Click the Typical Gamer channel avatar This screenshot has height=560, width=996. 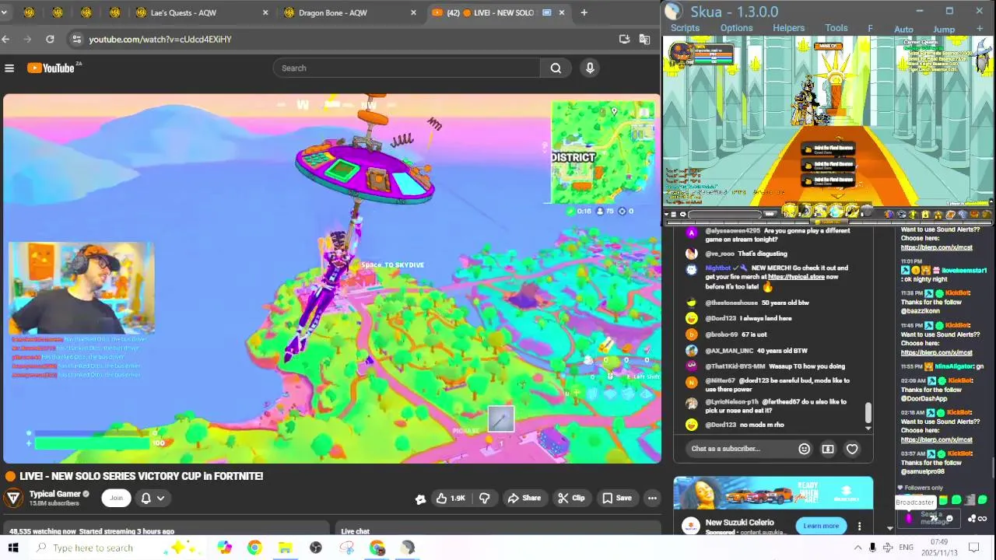pyautogui.click(x=13, y=498)
